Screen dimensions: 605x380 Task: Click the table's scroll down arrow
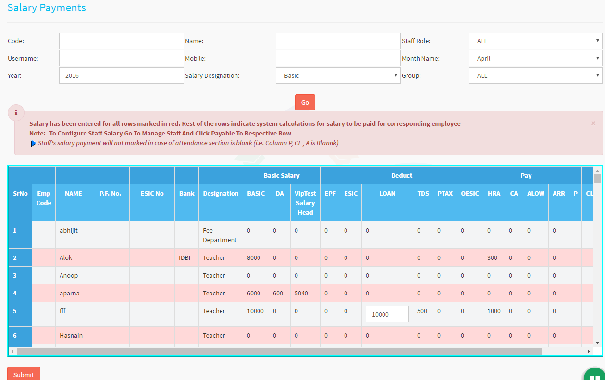(597, 343)
